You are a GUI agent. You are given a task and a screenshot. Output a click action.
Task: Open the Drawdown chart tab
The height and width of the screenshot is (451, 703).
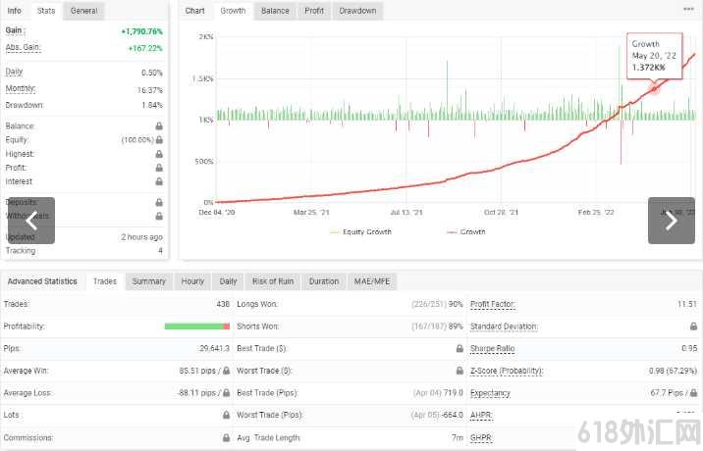click(x=357, y=11)
